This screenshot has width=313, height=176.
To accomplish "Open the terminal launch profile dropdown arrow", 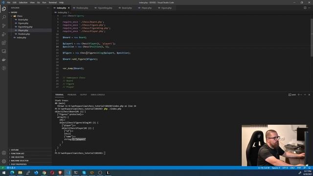I will tap(301, 94).
